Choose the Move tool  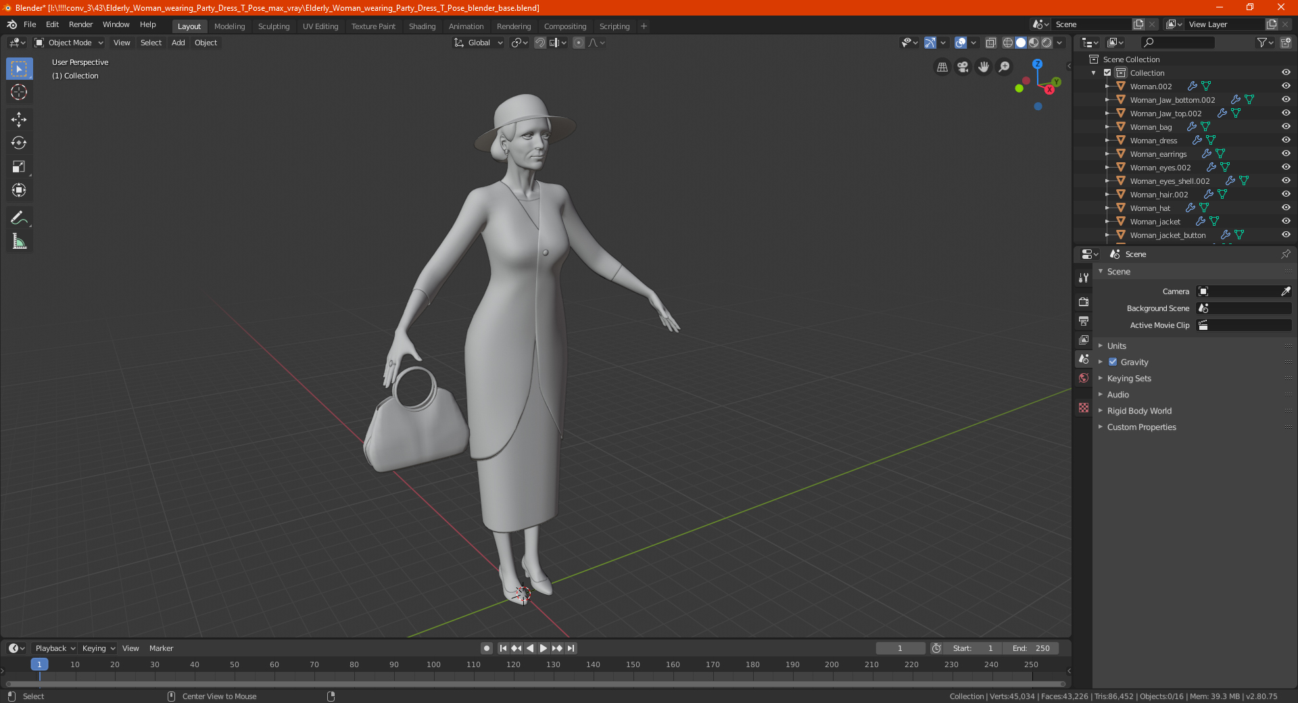tap(19, 120)
